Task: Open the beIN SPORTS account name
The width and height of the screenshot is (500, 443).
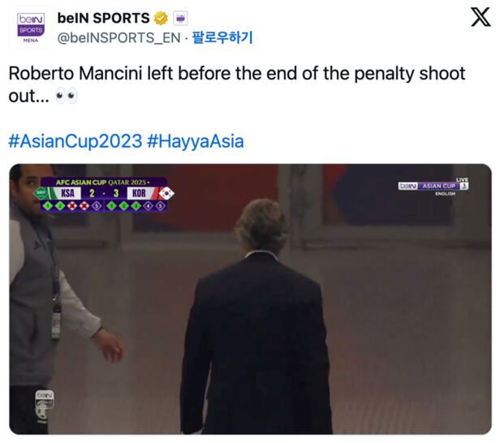Action: coord(103,18)
